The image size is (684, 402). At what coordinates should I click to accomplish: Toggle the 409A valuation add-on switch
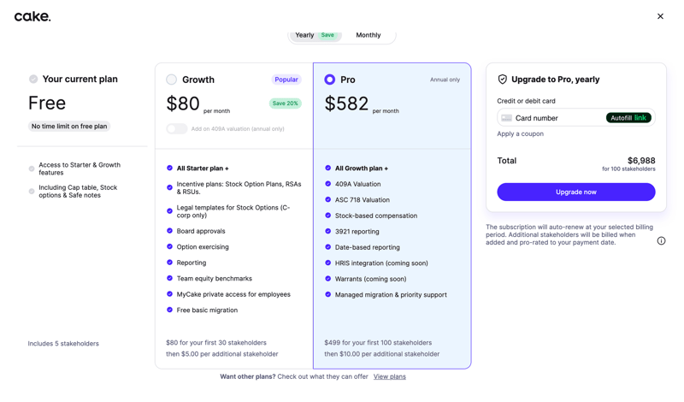[x=176, y=129]
